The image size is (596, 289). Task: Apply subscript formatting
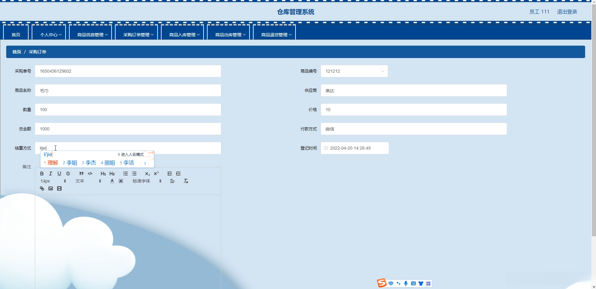point(147,174)
